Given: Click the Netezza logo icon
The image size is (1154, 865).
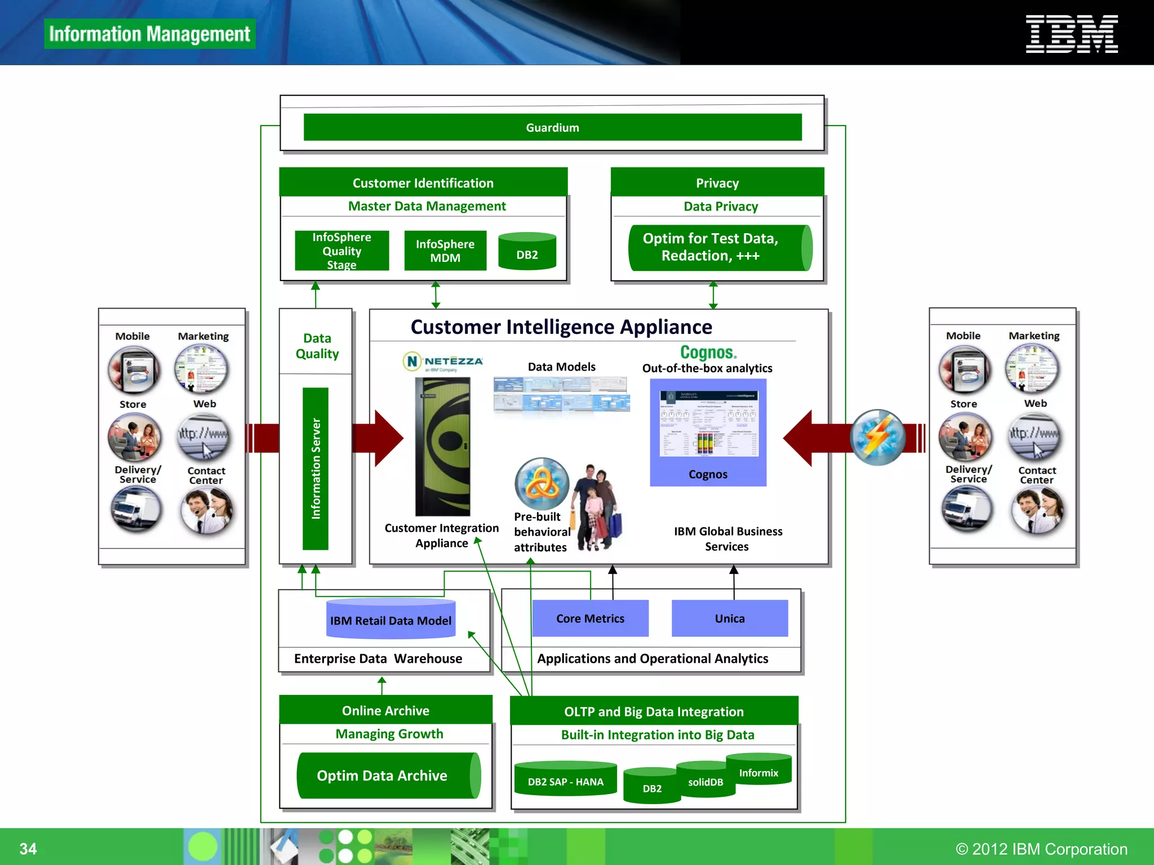Looking at the screenshot, I should 443,361.
